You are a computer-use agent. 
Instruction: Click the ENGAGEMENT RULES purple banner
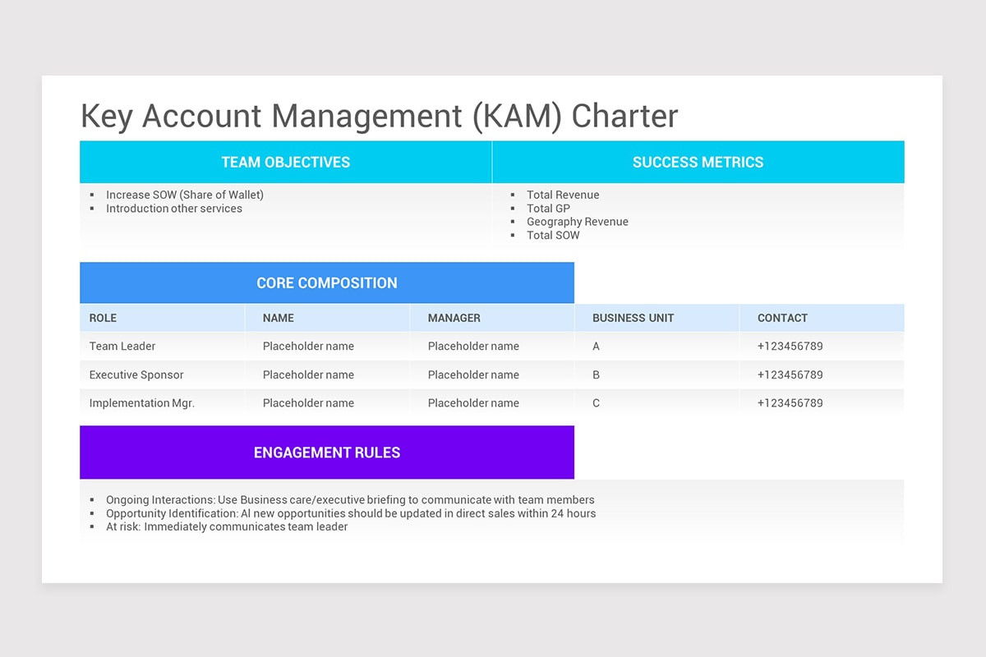(326, 452)
